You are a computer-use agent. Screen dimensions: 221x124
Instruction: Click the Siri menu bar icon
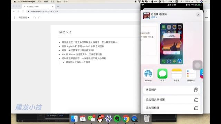pos(201,1)
